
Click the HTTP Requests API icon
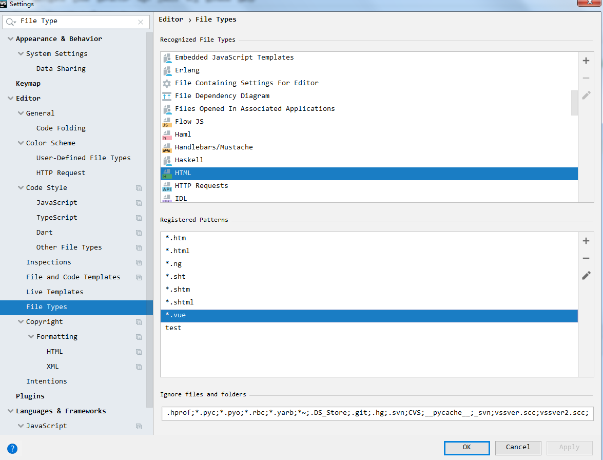click(167, 186)
